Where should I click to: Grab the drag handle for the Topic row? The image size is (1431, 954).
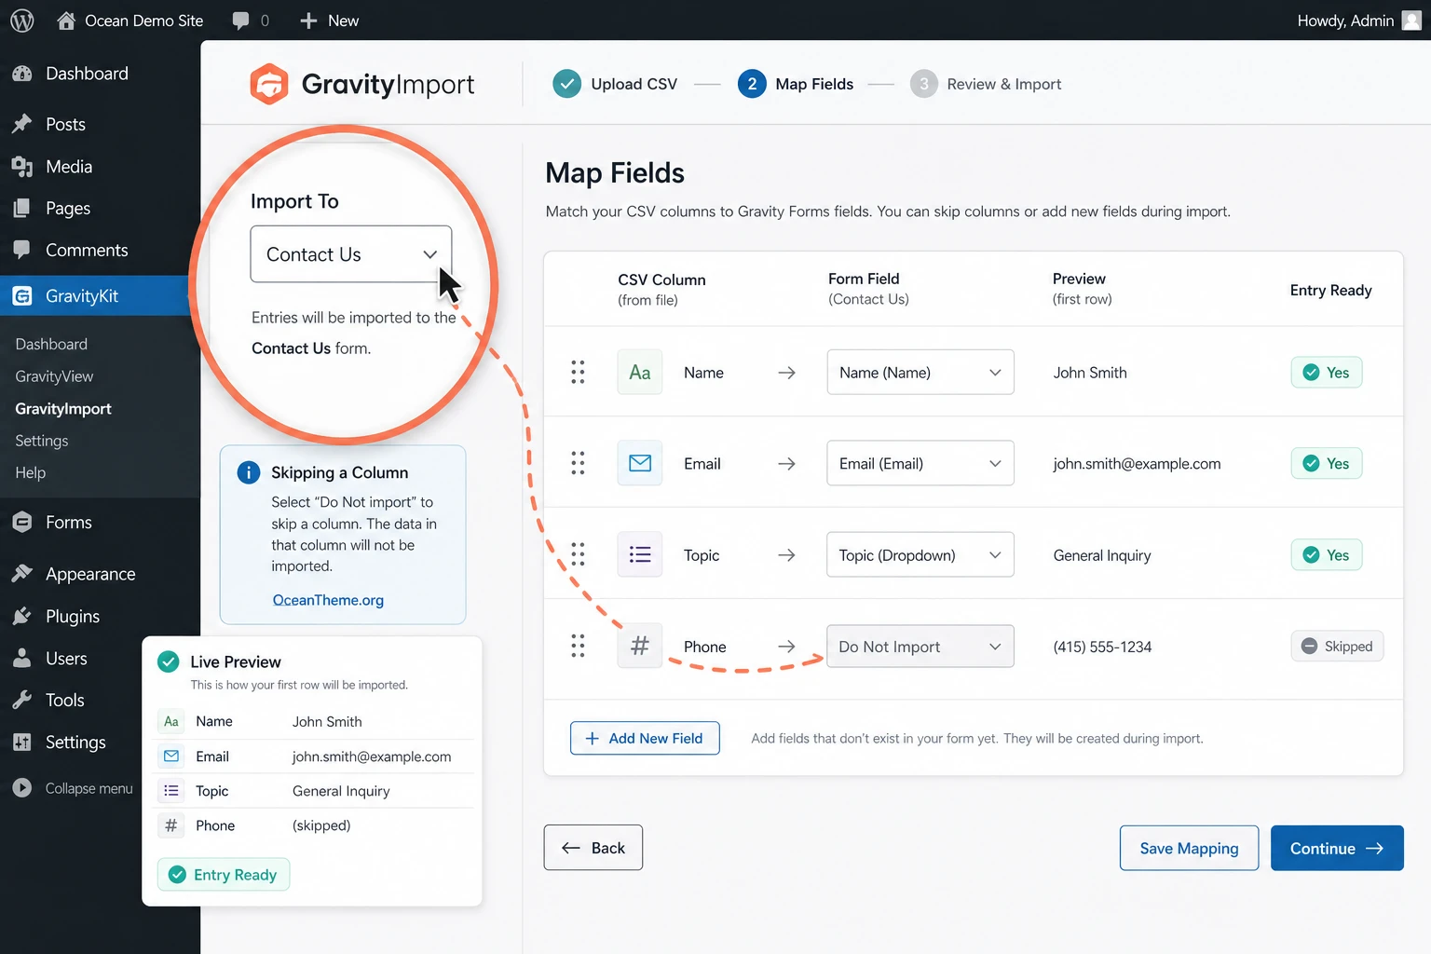click(x=578, y=554)
